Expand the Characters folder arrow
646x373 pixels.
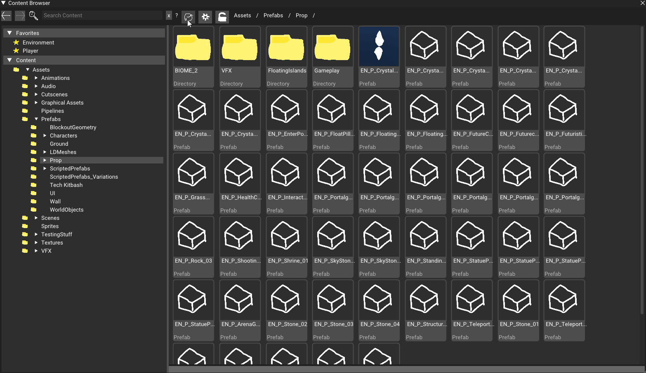pos(45,135)
